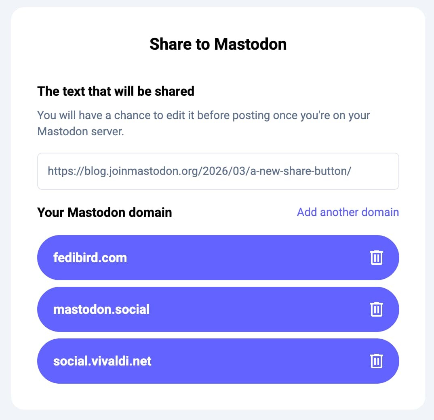The height and width of the screenshot is (420, 434).
Task: Click trash icon next to social.vivaldi.net
Action: coord(376,361)
